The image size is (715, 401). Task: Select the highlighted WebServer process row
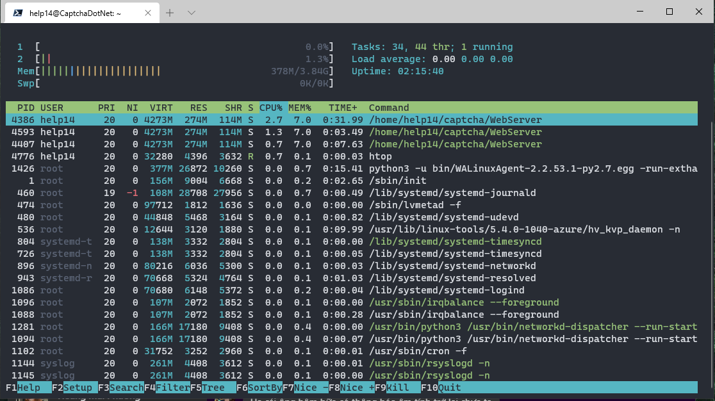click(256, 120)
